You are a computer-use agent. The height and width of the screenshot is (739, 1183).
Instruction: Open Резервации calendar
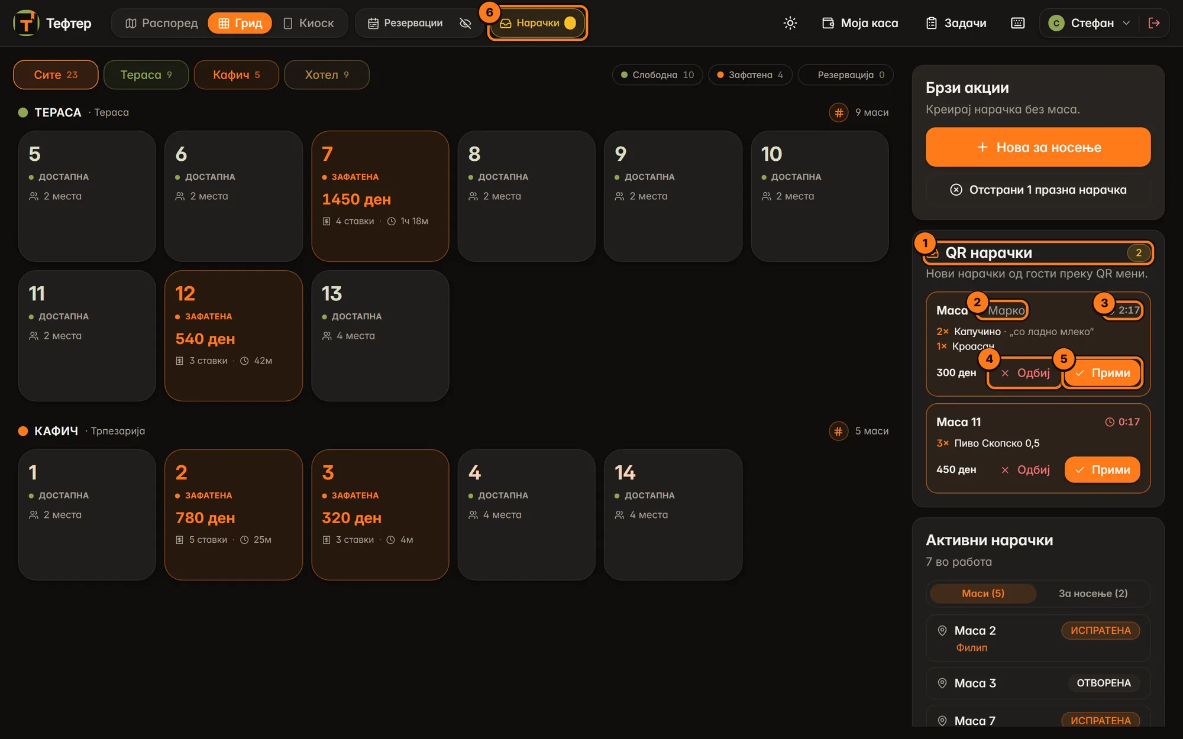[x=405, y=23]
